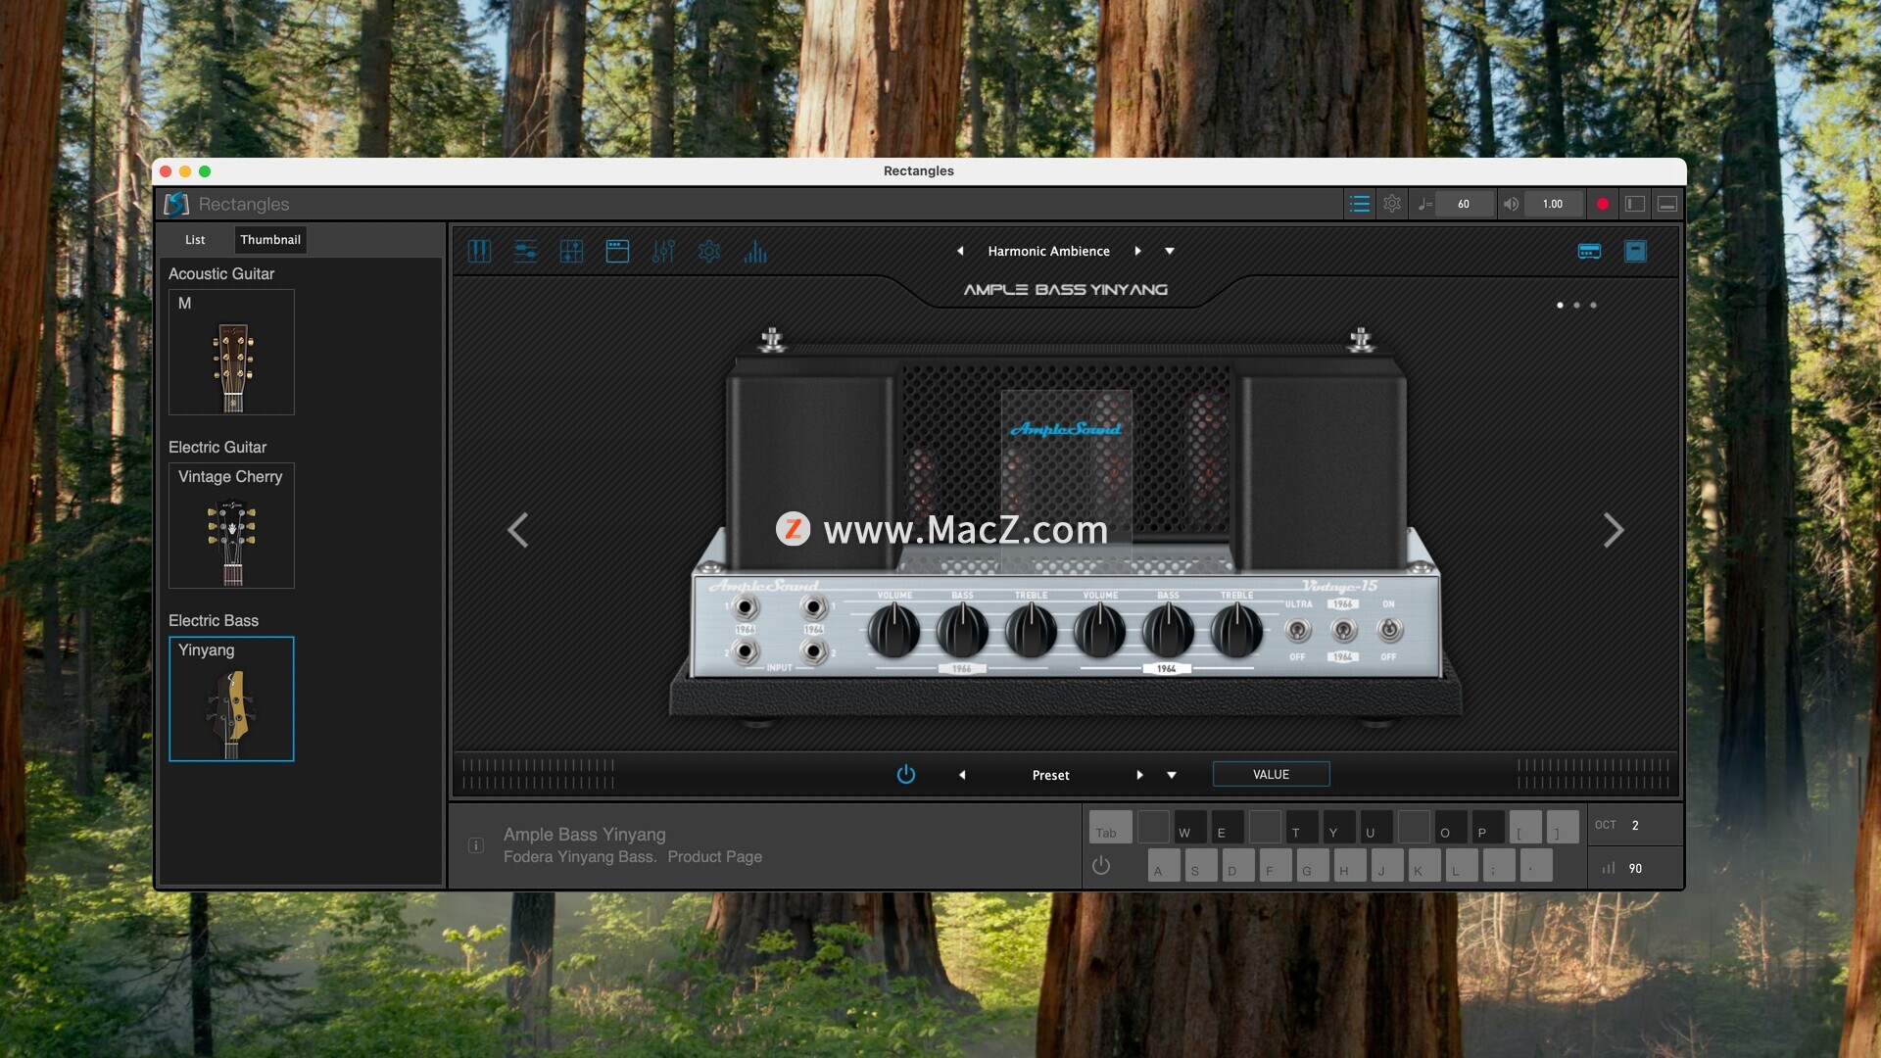Click the 1964 input 1 jack
The height and width of the screenshot is (1058, 1881).
(813, 607)
